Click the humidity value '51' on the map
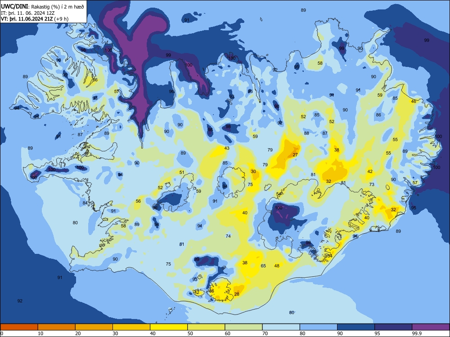This screenshot has width=450, height=337. tap(182, 173)
